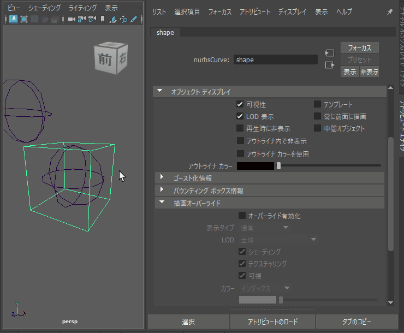This screenshot has height=333, width=404.
Task: Click the bookmark icon in viewport toolbar
Action: [102, 19]
